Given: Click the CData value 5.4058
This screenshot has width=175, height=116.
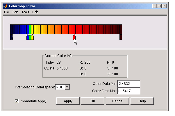Looking at the screenshot, I should pos(62,68).
